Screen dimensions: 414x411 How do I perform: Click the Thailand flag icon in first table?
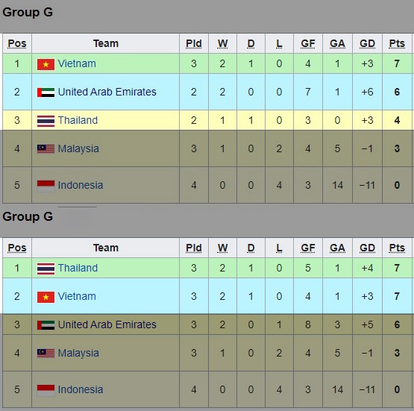(46, 121)
